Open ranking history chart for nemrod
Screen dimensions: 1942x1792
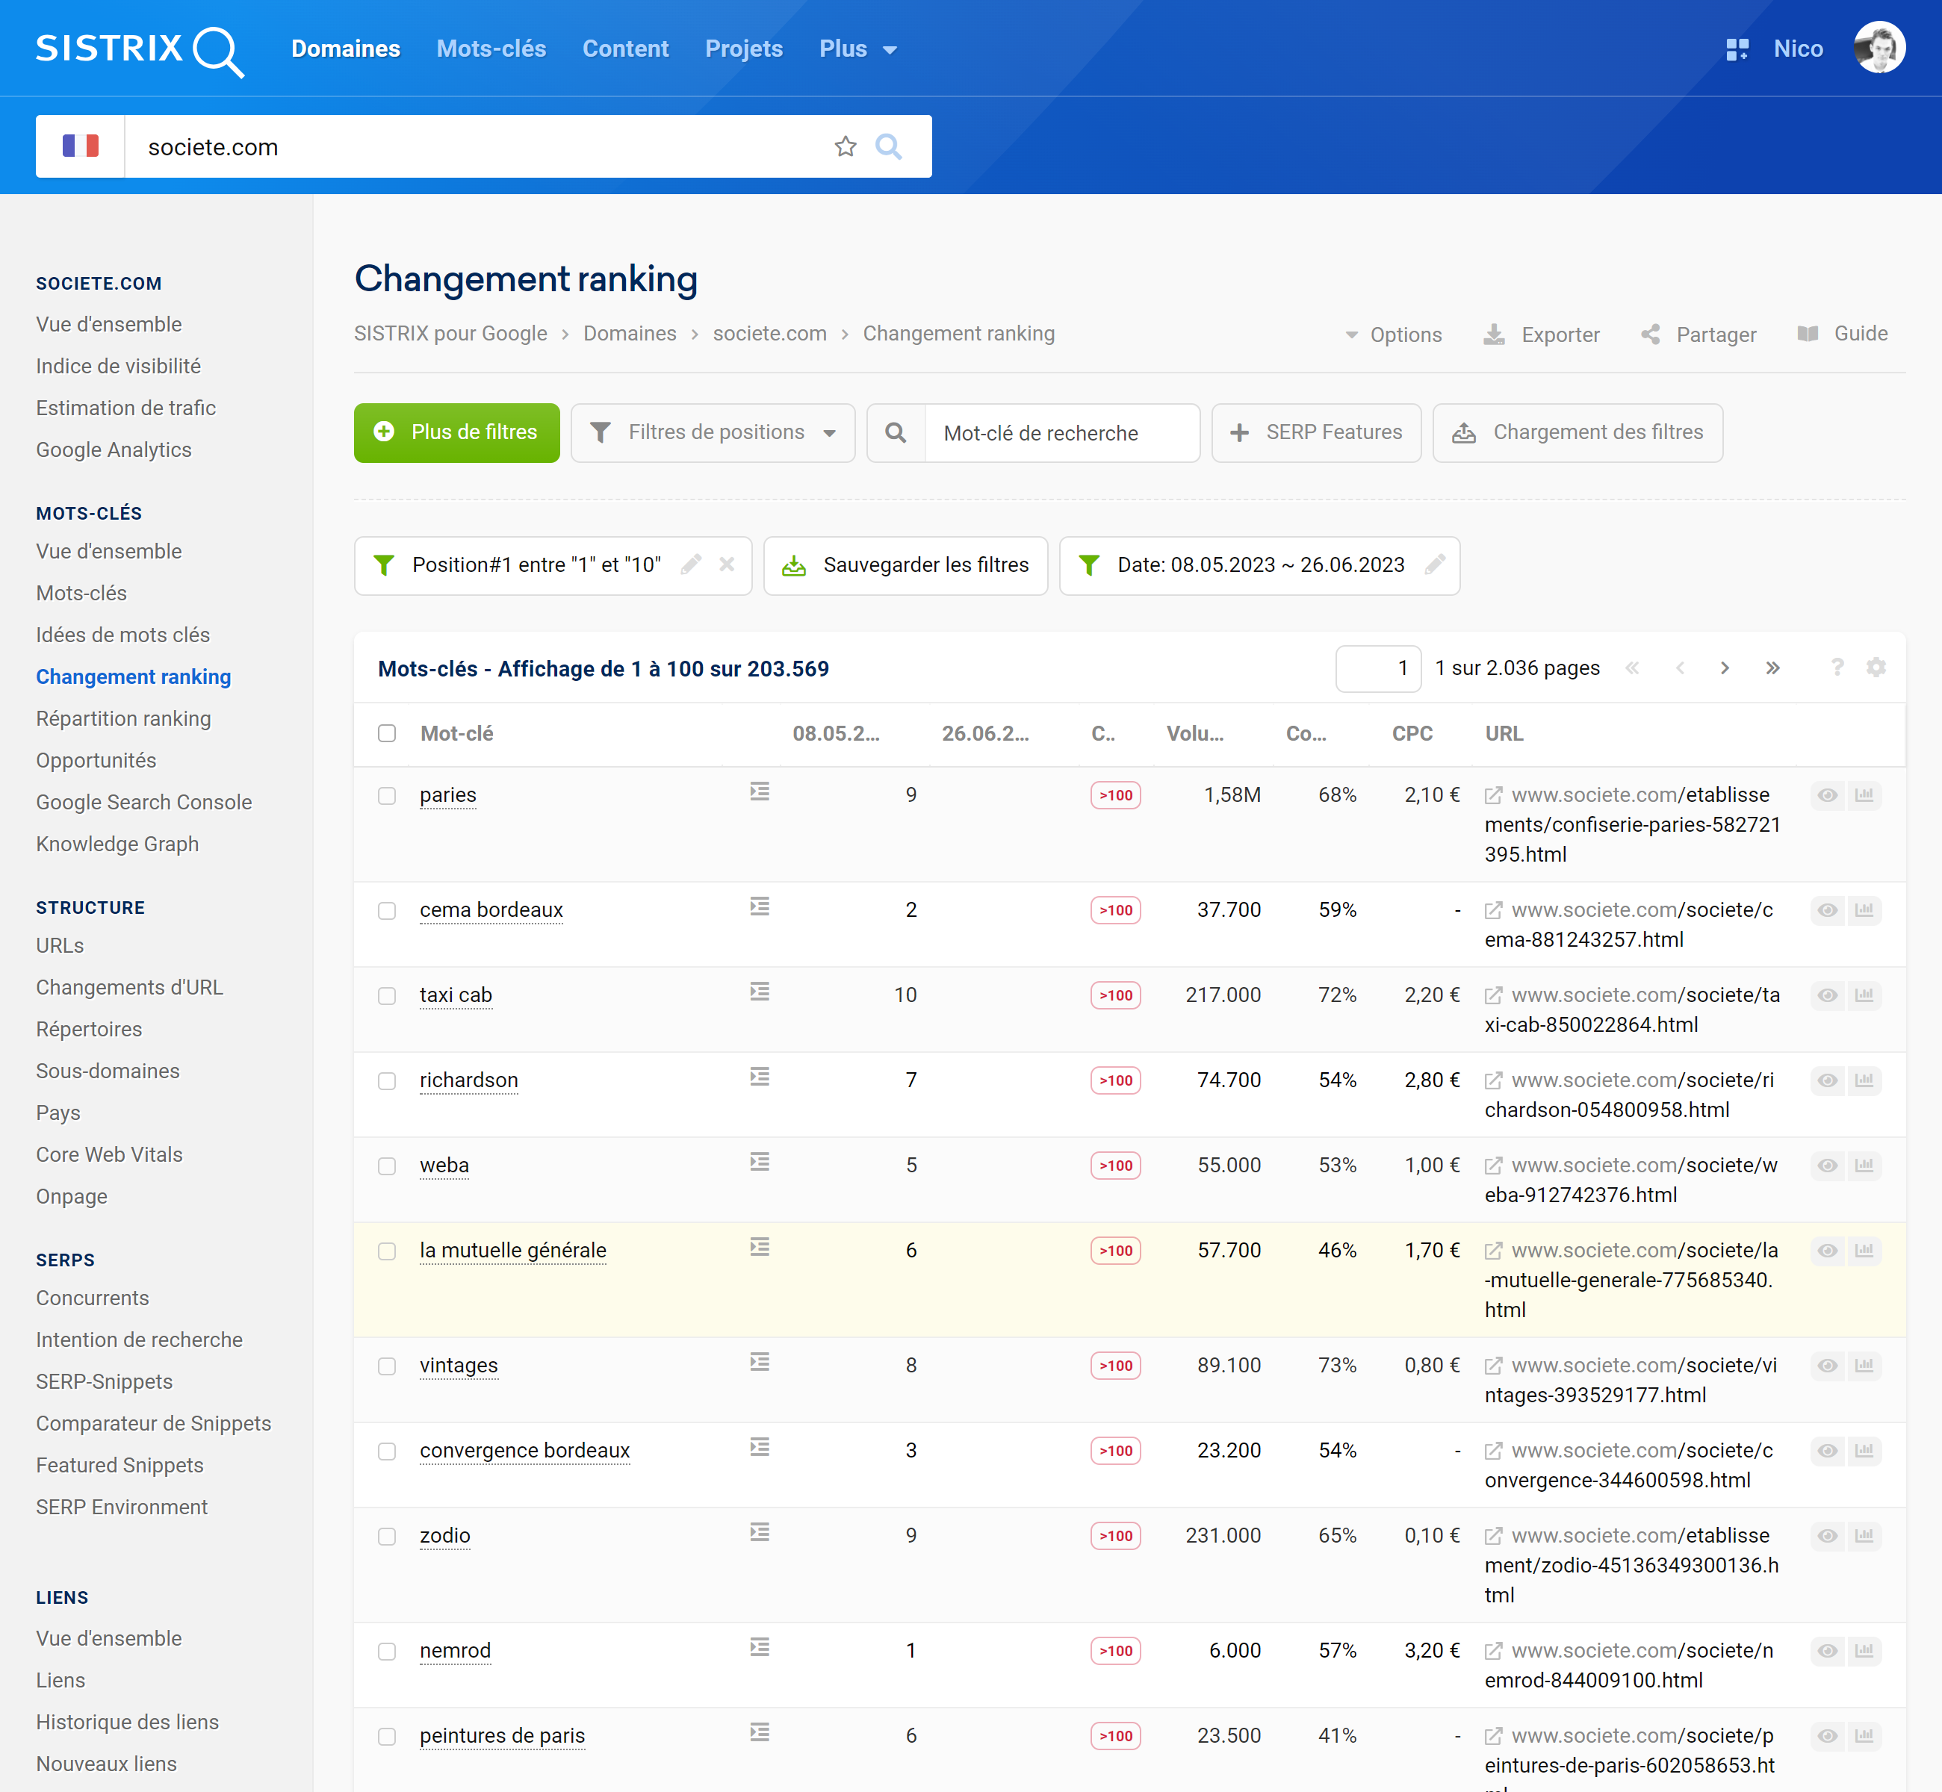click(1864, 1650)
